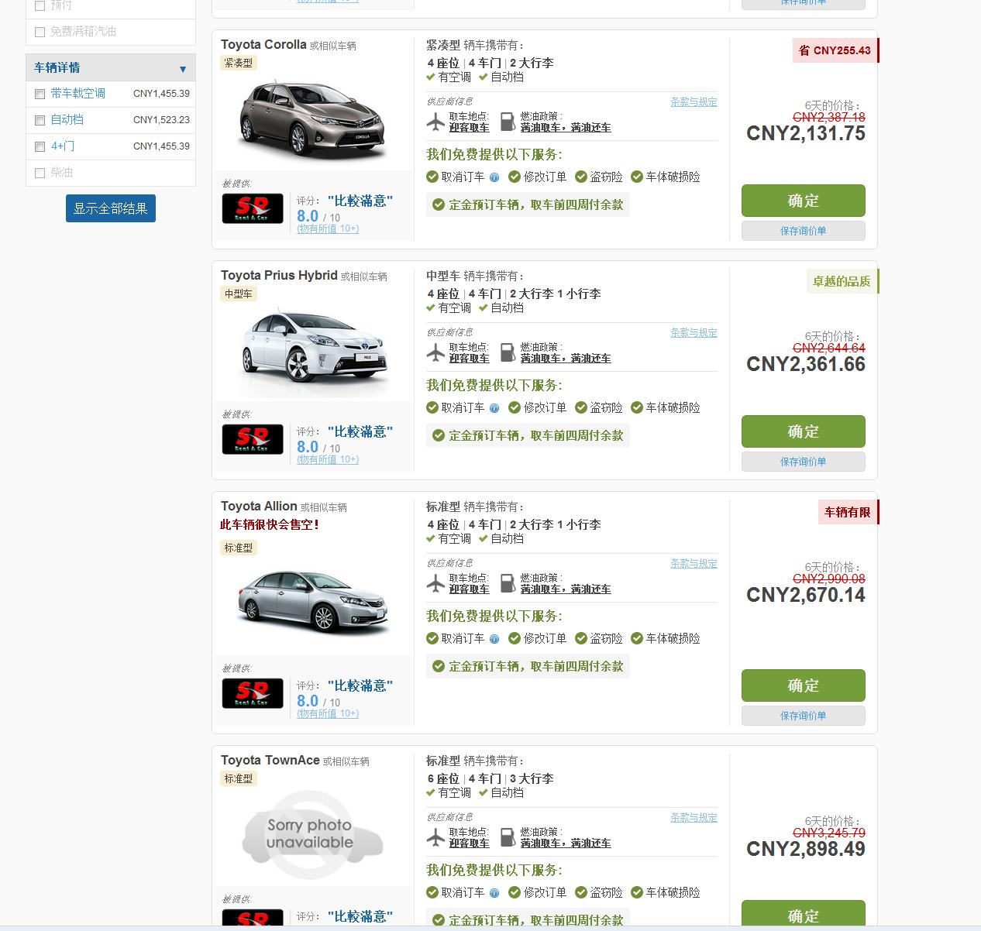Open 条款与规定 link for Corolla
The width and height of the screenshot is (981, 931).
click(x=694, y=102)
